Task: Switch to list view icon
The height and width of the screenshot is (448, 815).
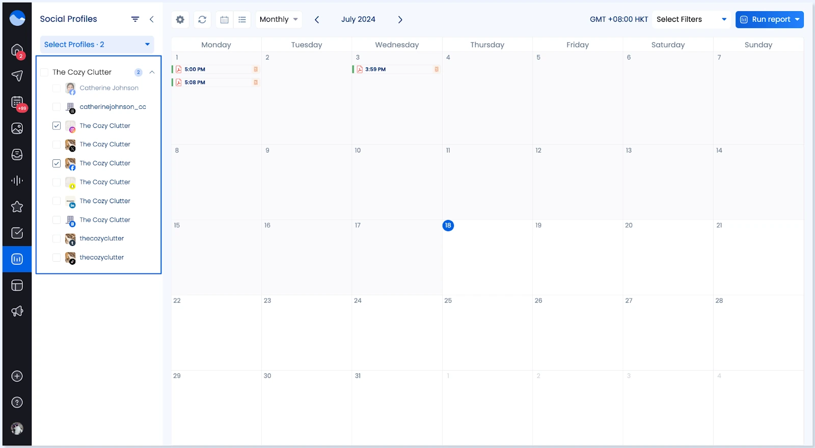Action: (242, 19)
